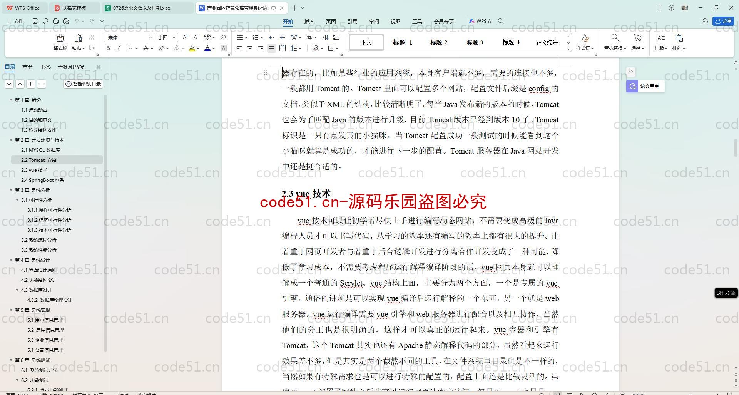The width and height of the screenshot is (739, 395).
Task: Click the Select (选择) tool in ribbon
Action: pos(637,42)
